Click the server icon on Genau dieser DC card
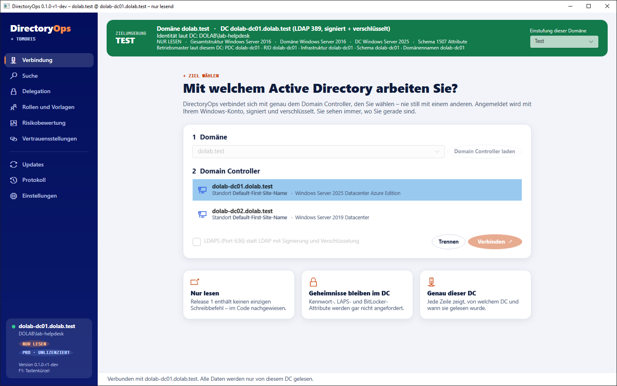The width and height of the screenshot is (617, 386). click(x=431, y=282)
